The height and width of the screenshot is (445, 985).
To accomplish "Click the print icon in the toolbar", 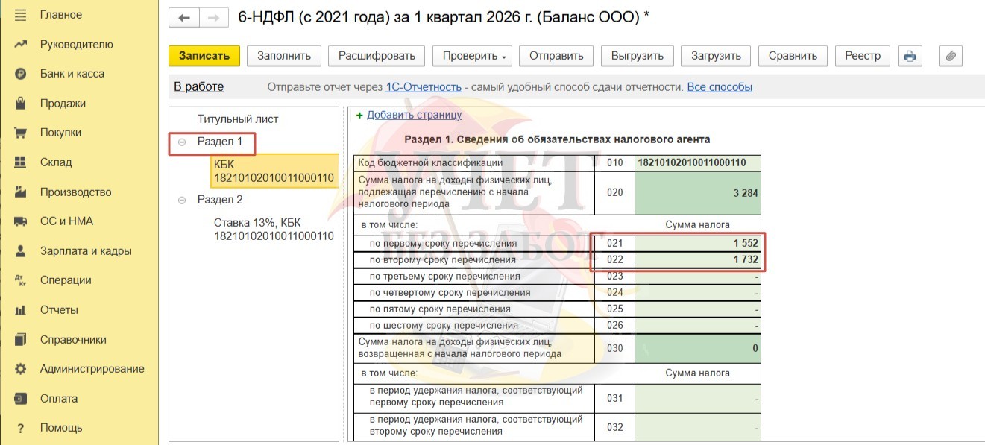I will point(909,56).
